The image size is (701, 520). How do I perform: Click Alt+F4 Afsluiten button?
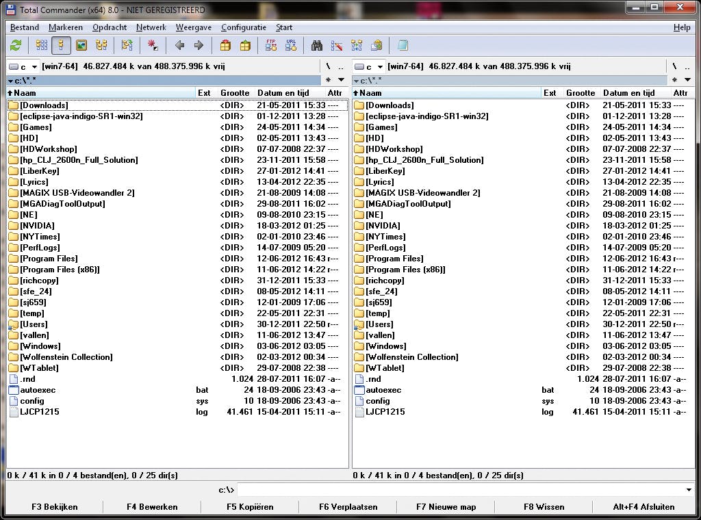click(x=643, y=507)
